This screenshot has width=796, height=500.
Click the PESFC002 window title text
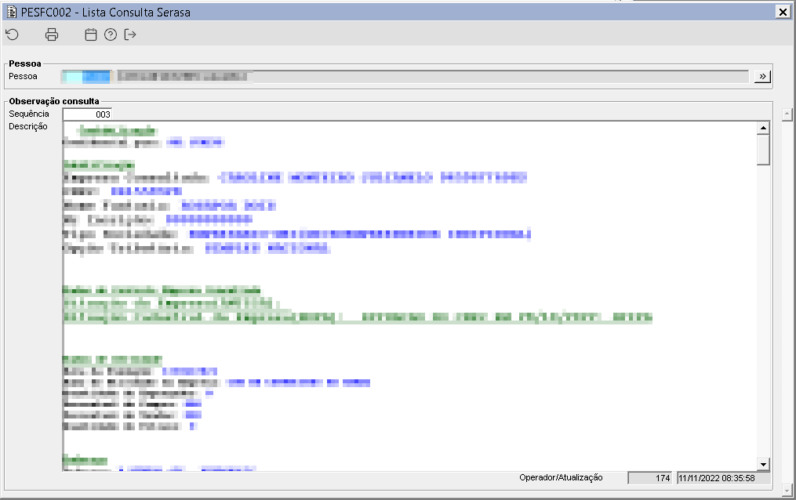(106, 13)
